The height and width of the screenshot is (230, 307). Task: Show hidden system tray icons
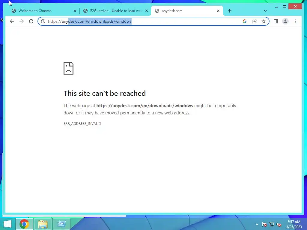[257, 224]
